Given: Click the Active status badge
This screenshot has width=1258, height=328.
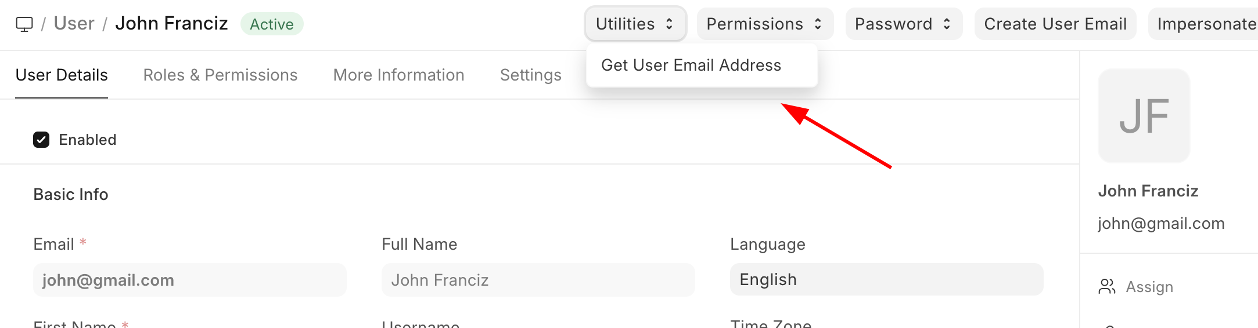Looking at the screenshot, I should pyautogui.click(x=271, y=24).
